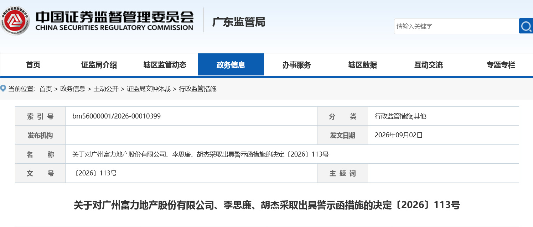Click the 当前位置 breadcrumb label
The width and height of the screenshot is (533, 227).
coord(22,89)
